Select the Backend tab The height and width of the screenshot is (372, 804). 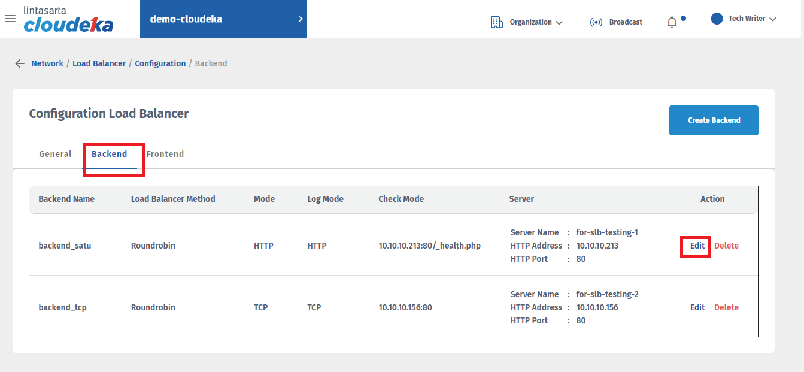pyautogui.click(x=110, y=154)
